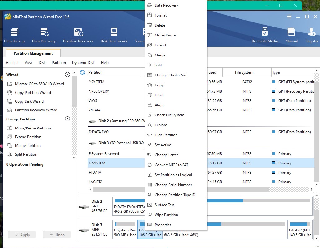
Task: Select the C:OS partition row
Action: 116,101
